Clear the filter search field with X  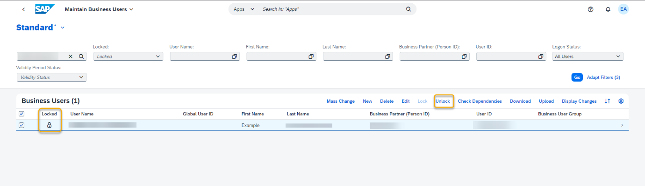[x=71, y=56]
